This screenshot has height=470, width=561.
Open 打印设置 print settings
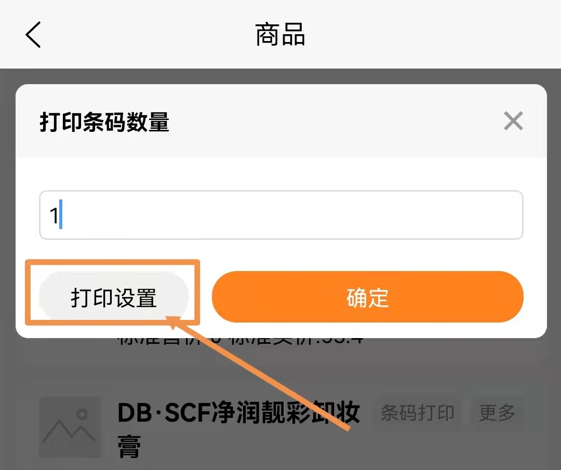pyautogui.click(x=113, y=297)
